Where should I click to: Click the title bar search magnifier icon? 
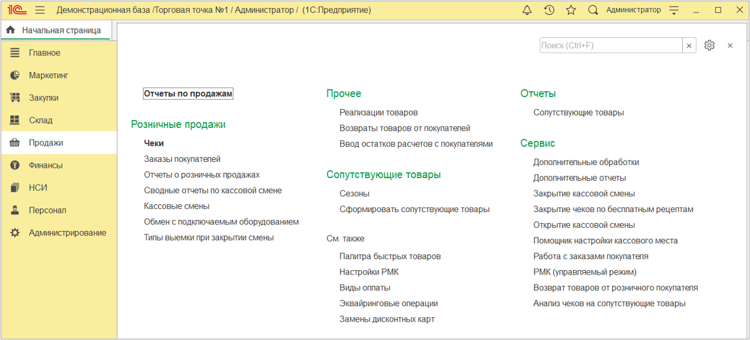pos(593,10)
